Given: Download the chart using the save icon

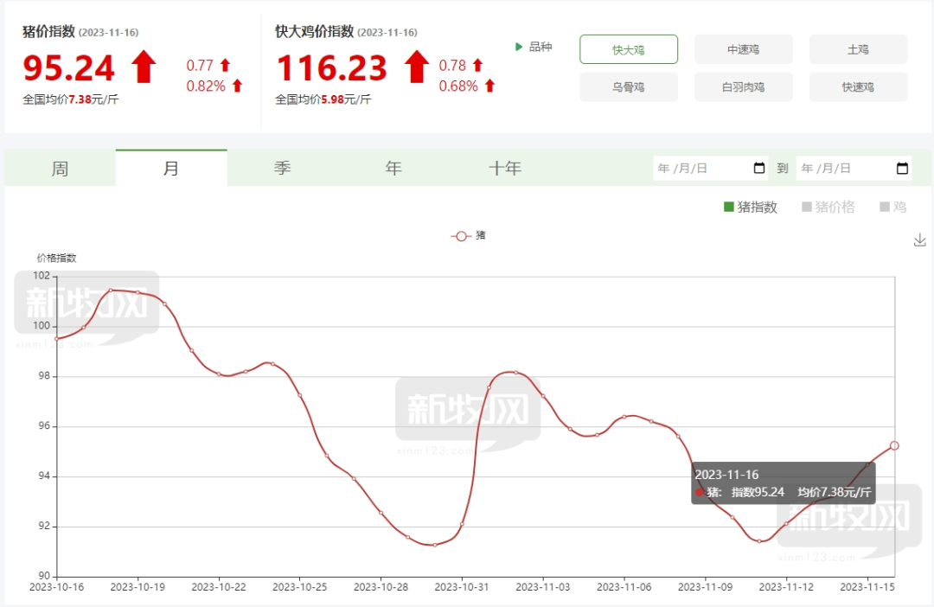Looking at the screenshot, I should (x=919, y=240).
